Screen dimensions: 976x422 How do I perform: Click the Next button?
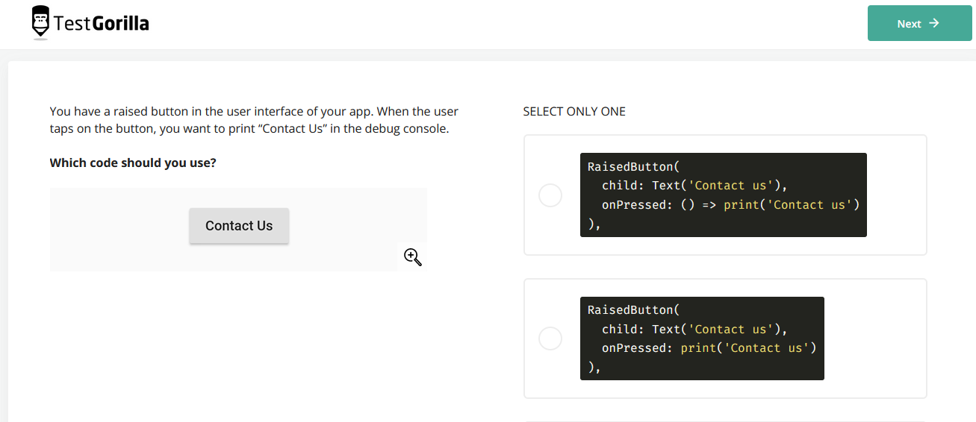point(919,23)
